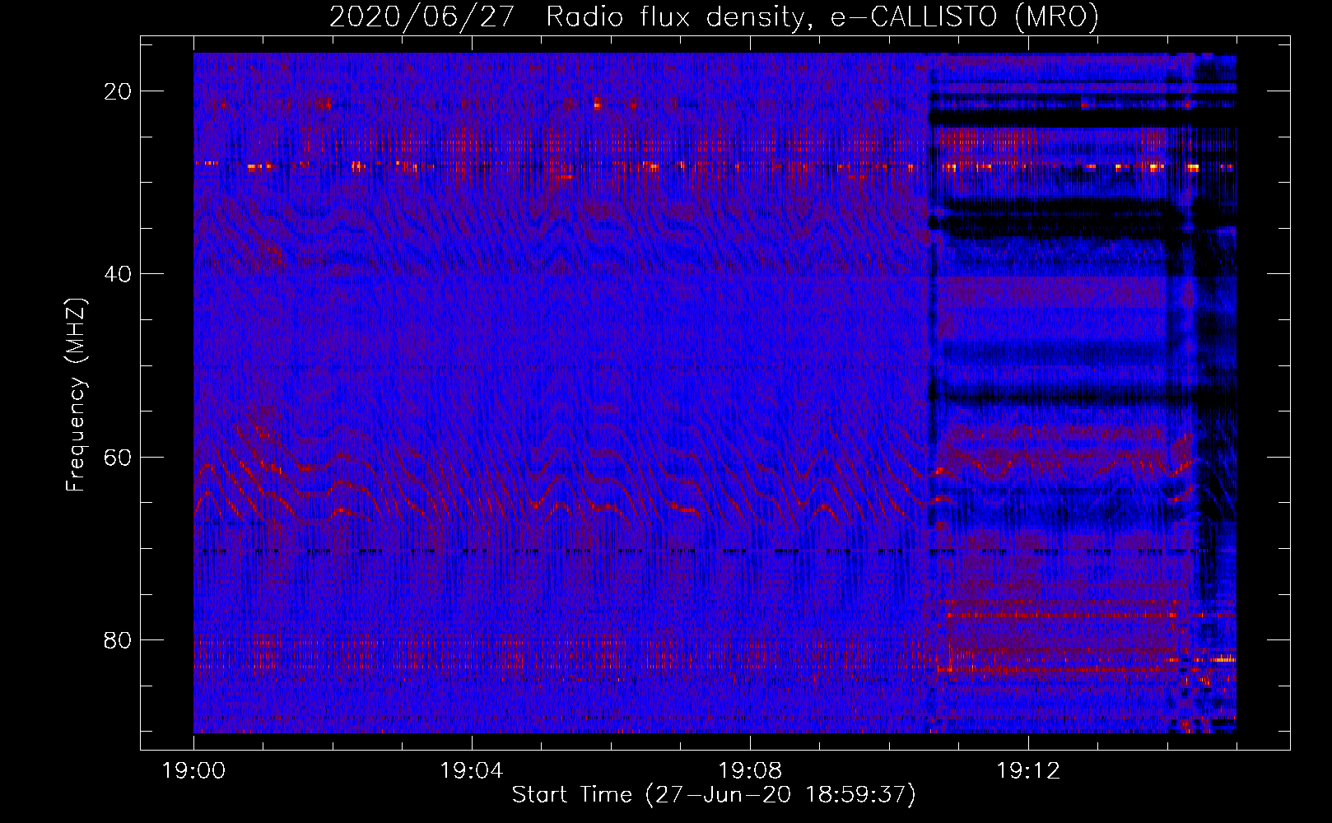Click the 19:00 time tick label
Screen dimensions: 1332x823
pyautogui.click(x=193, y=771)
